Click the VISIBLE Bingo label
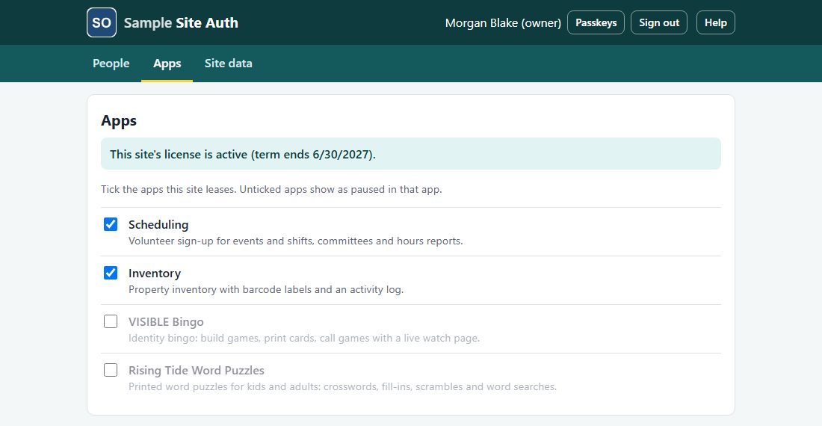 (x=166, y=321)
